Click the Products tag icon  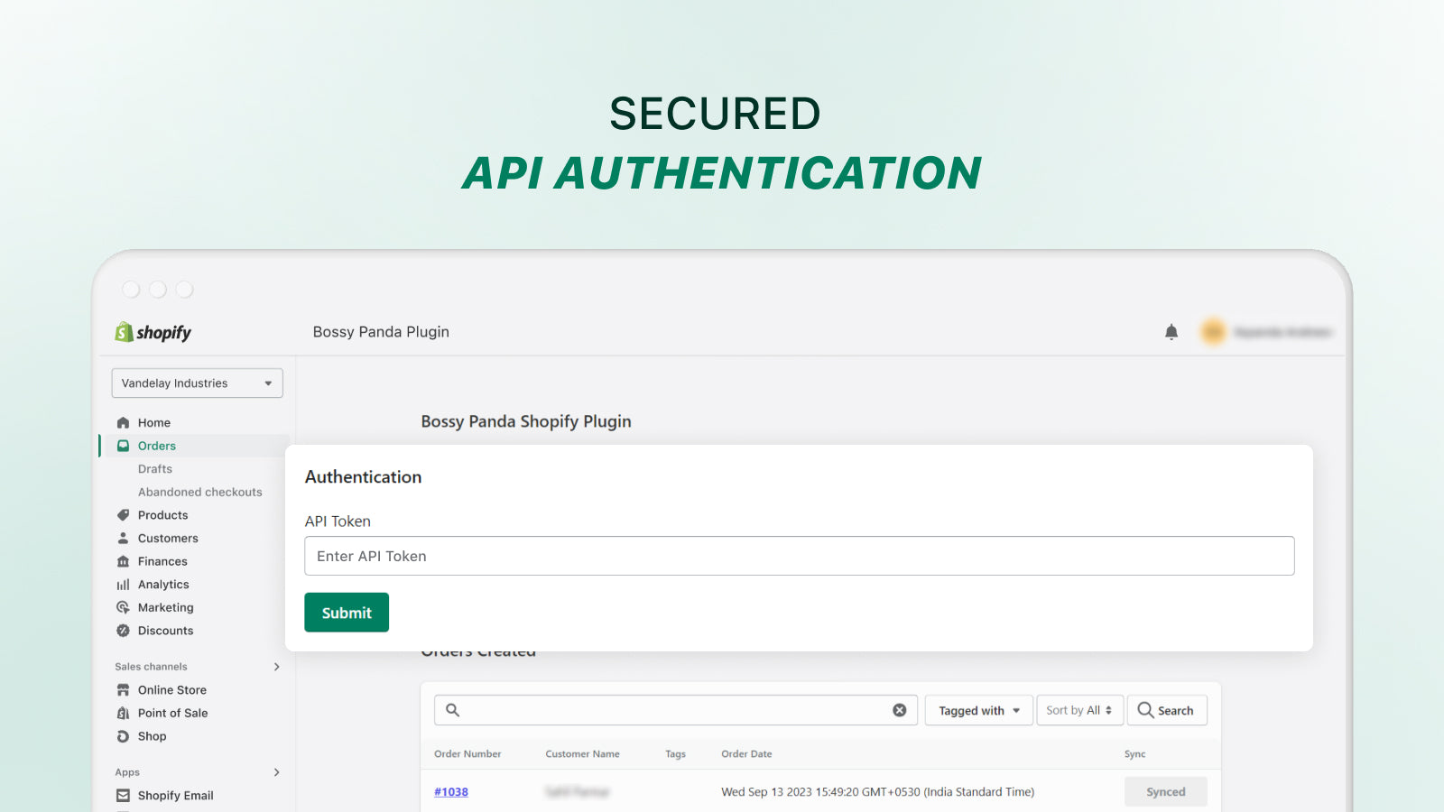click(123, 515)
